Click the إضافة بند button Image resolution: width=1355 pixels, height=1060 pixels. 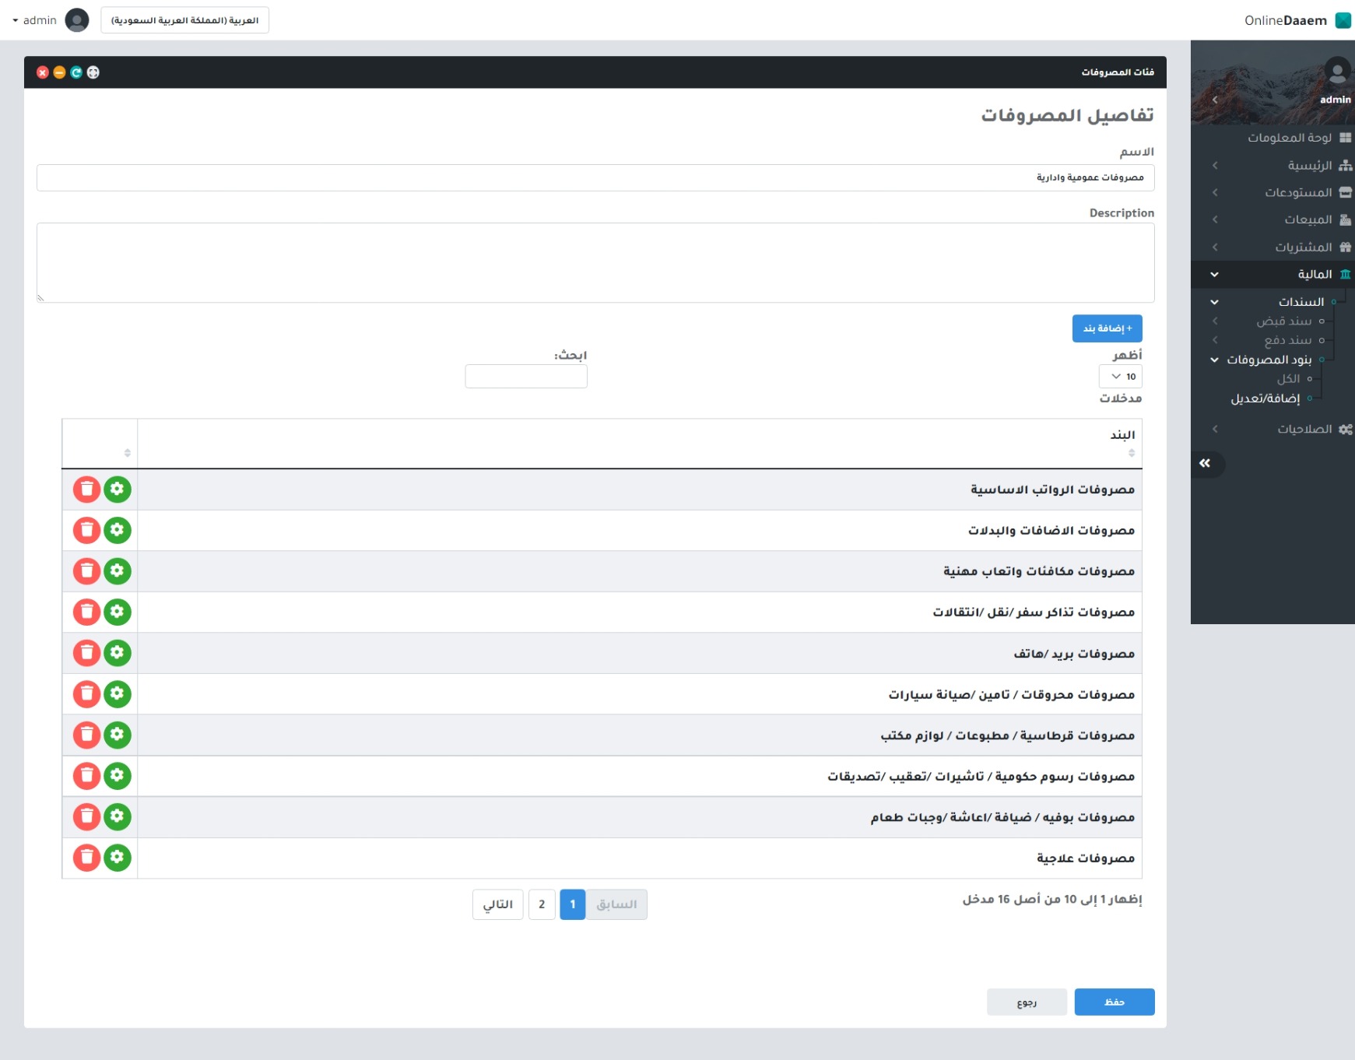(1107, 328)
